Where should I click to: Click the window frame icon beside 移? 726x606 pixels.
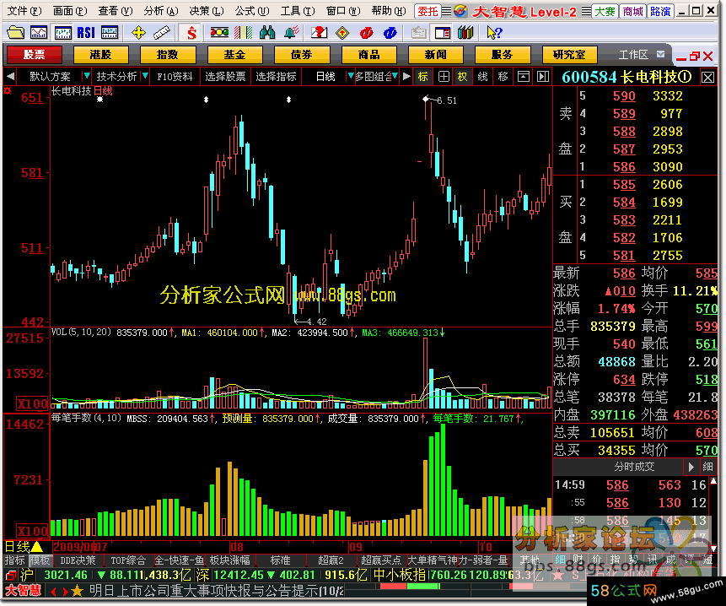tap(523, 77)
